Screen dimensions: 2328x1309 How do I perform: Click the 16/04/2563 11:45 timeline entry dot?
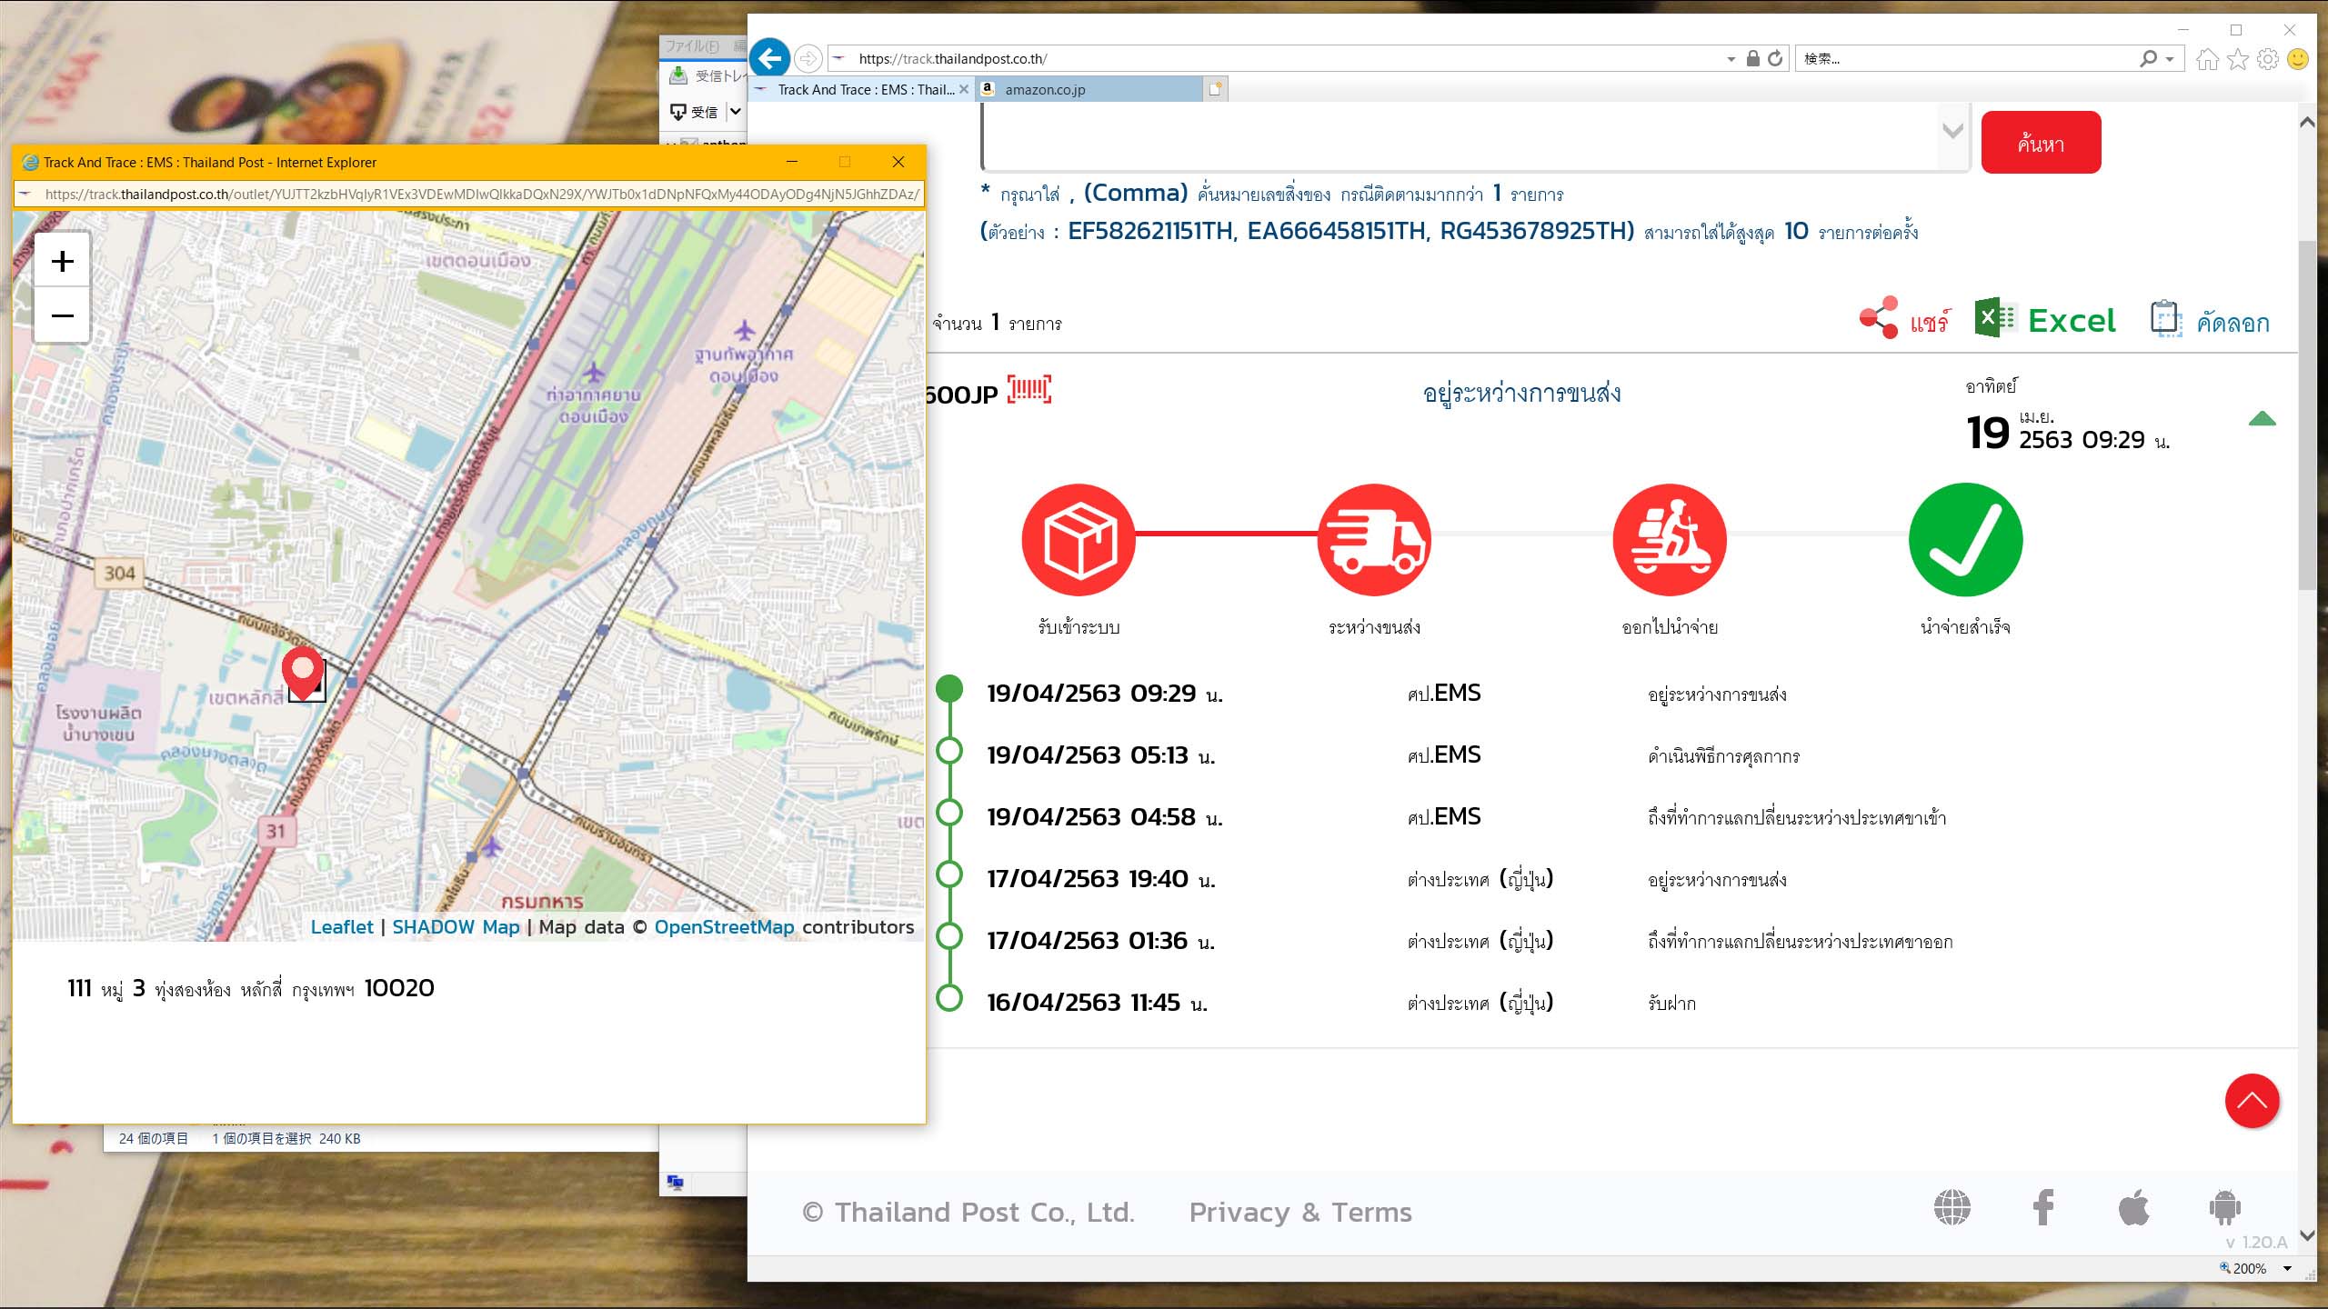(949, 997)
